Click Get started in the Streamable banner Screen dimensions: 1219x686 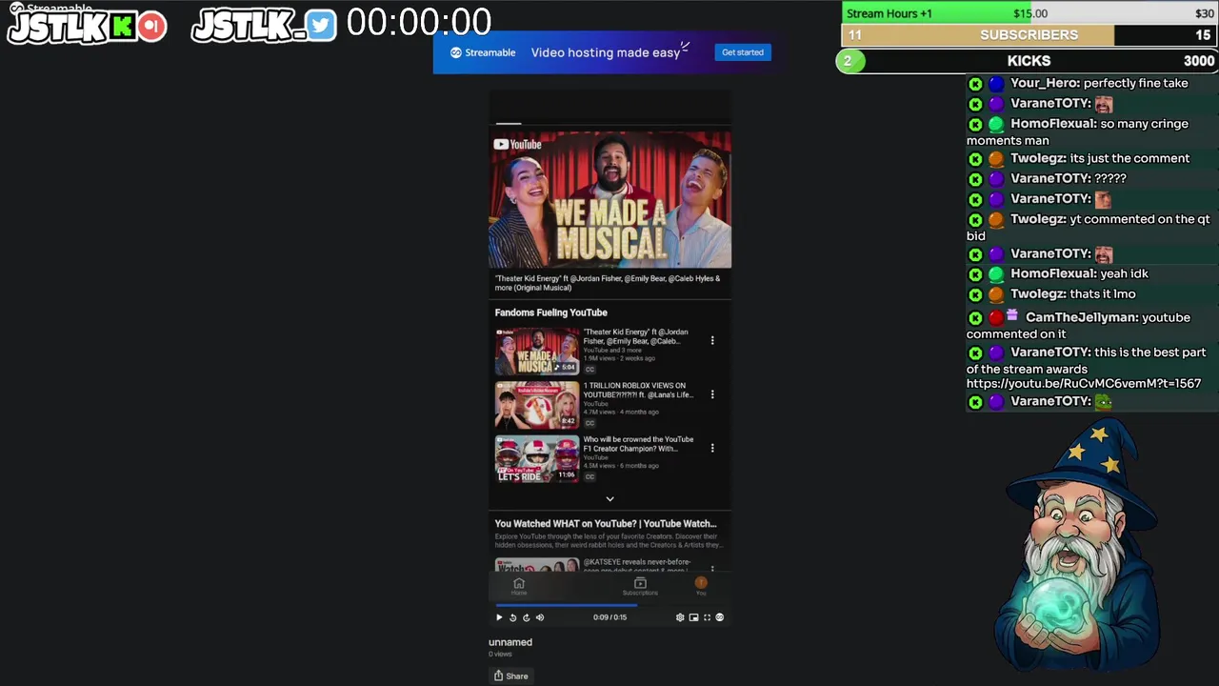(x=743, y=52)
